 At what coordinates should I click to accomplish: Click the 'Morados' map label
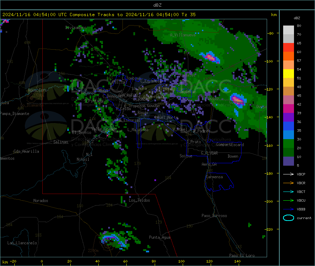coord(41,201)
